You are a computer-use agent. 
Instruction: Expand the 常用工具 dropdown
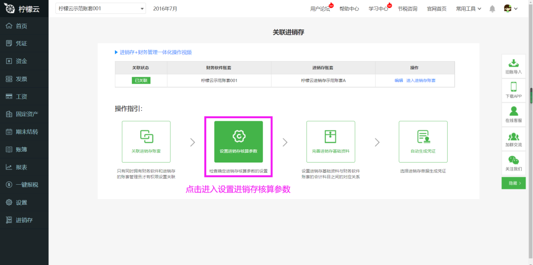pos(468,9)
